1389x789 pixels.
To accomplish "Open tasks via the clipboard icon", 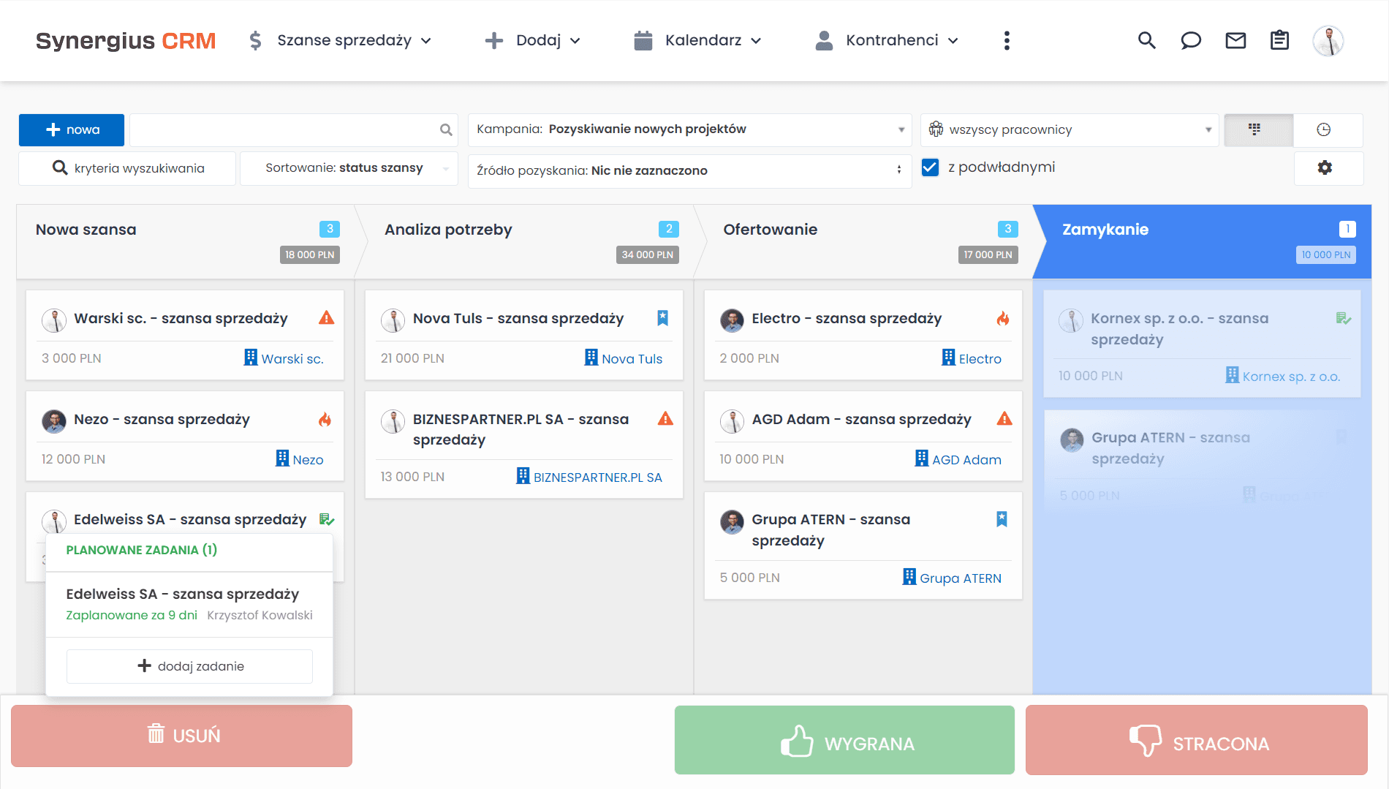I will pos(1279,41).
